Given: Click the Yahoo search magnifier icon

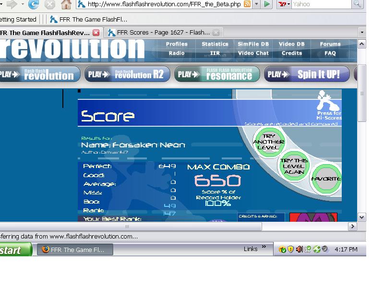Looking at the screenshot, I should click(x=357, y=4).
